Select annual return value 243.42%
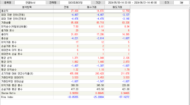190x105 pixels. [x=100, y=73]
